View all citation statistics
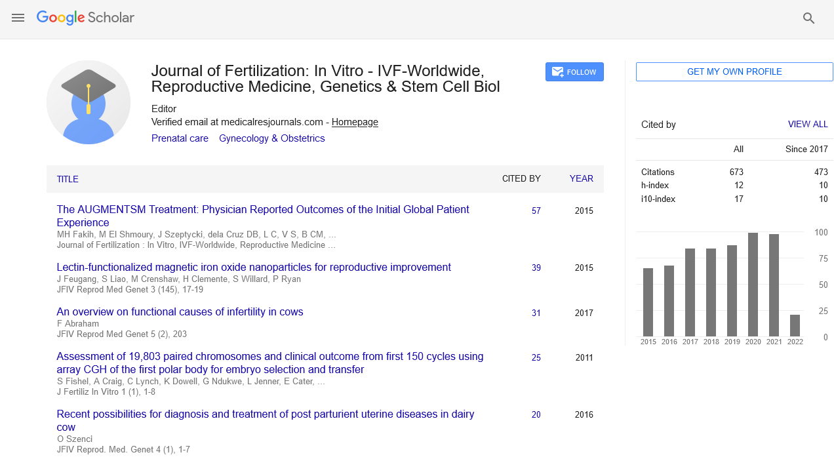The height and width of the screenshot is (459, 834). [808, 125]
